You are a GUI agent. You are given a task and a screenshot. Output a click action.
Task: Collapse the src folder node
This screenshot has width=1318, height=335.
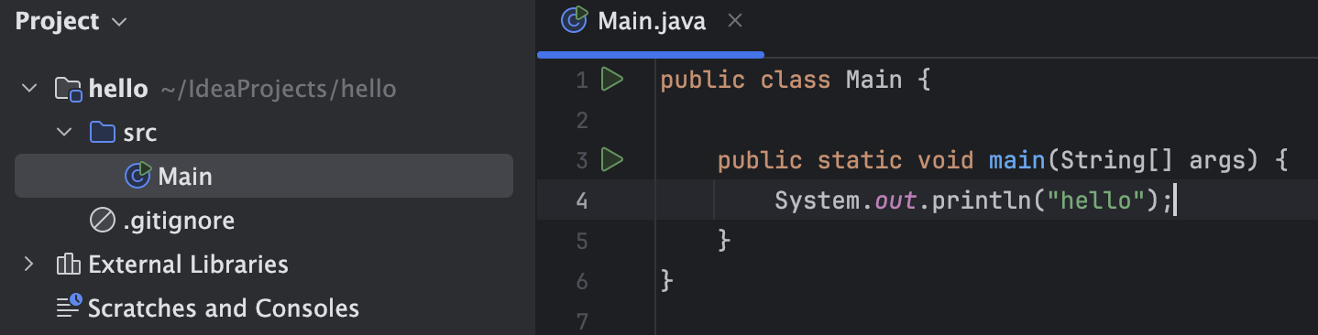coord(64,133)
